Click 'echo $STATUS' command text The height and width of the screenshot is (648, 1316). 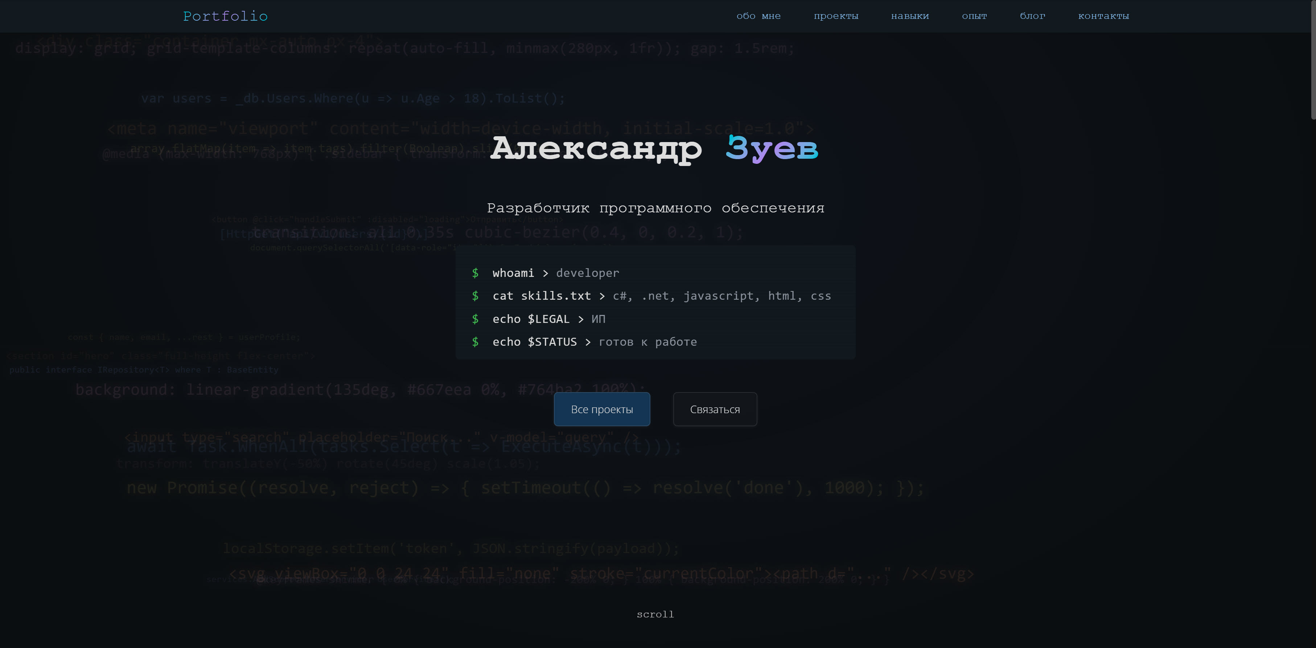(x=534, y=342)
